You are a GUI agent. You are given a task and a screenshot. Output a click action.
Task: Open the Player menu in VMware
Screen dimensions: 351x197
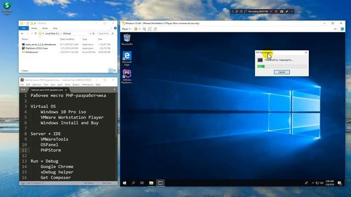point(126,29)
